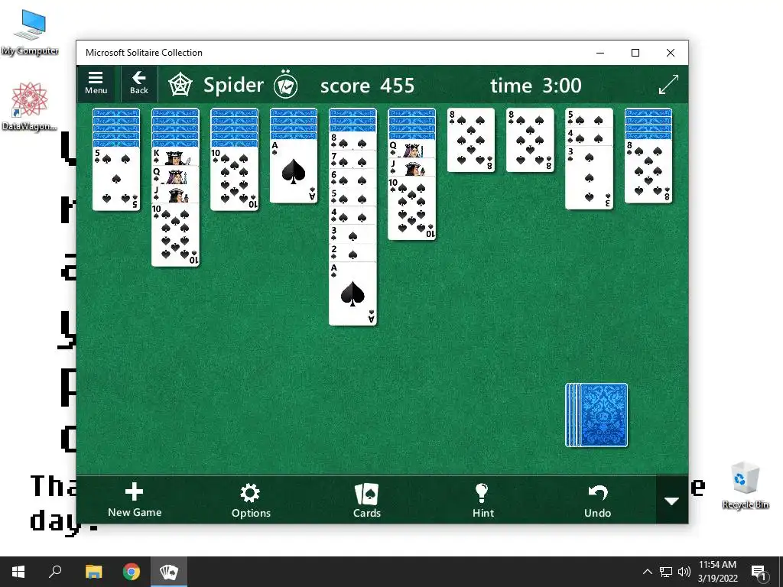Viewport: 783px width, 587px height.
Task: Collapse the bottom toolbar with the down arrow
Action: pos(671,501)
